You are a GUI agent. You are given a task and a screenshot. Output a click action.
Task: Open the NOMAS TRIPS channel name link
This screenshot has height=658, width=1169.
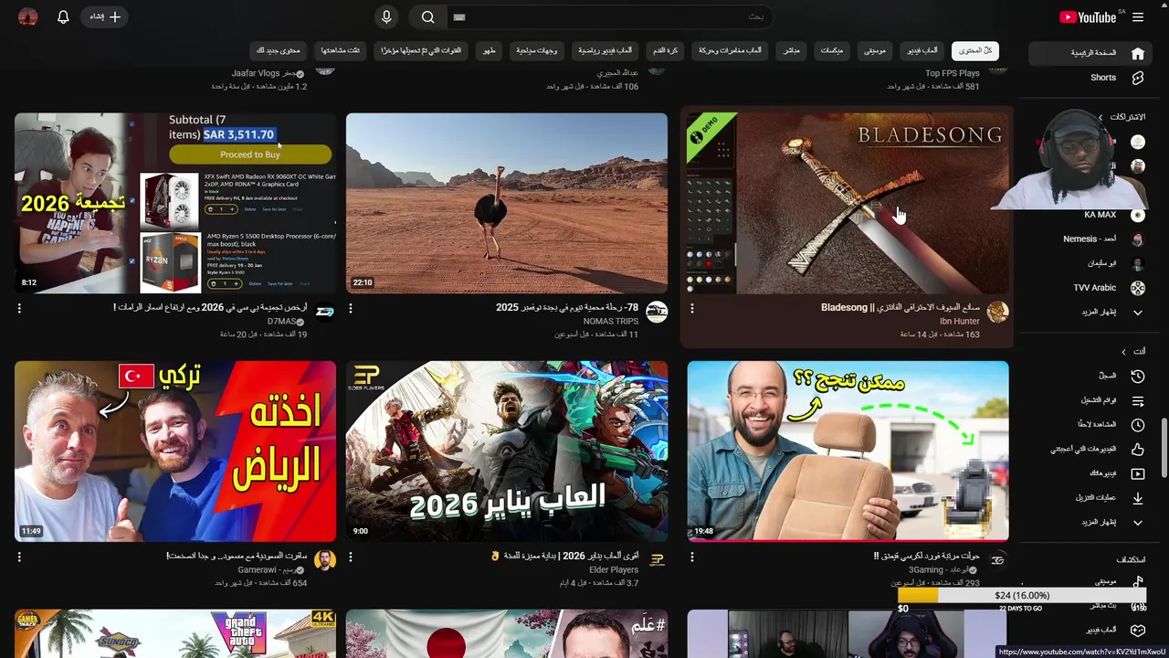click(x=611, y=322)
